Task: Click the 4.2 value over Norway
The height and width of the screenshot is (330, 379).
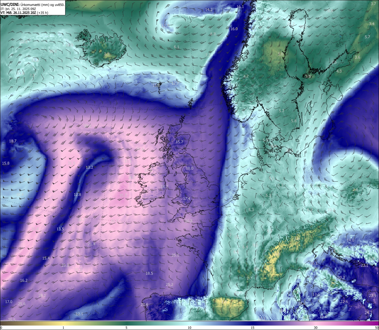Action: click(x=246, y=76)
